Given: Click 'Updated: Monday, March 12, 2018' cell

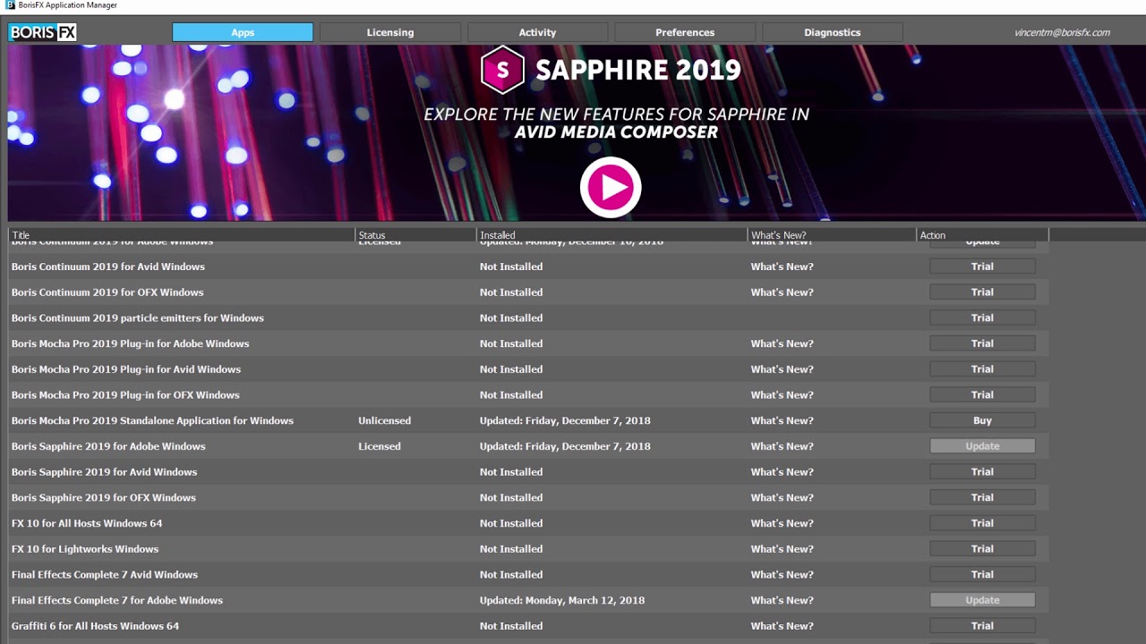Looking at the screenshot, I should pyautogui.click(x=562, y=600).
